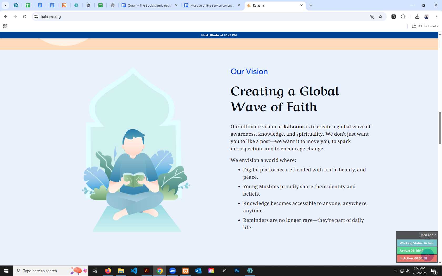Open XAMPP from the taskbar
Viewport: 442px width, 276px height.
[x=185, y=271]
